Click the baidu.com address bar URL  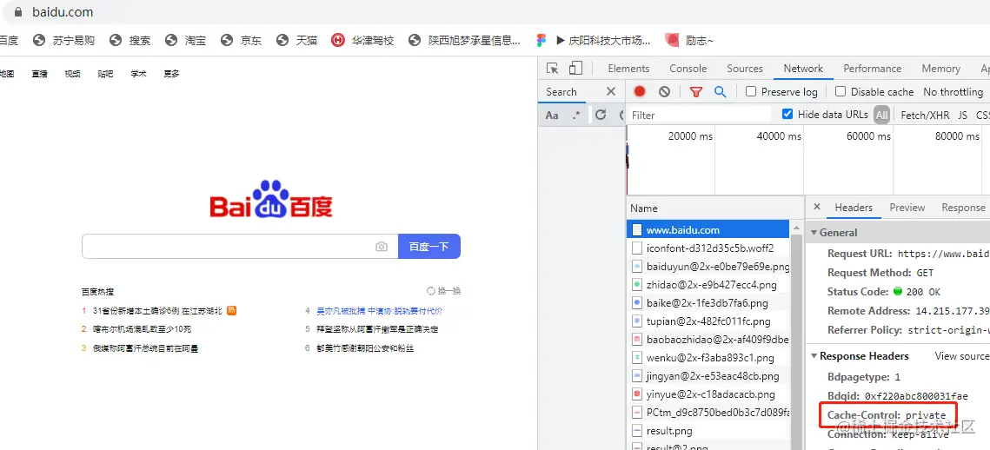click(63, 11)
